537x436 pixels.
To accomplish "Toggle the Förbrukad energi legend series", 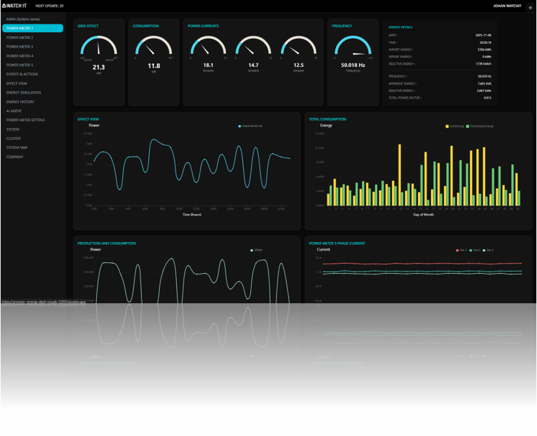I will pyautogui.click(x=480, y=126).
